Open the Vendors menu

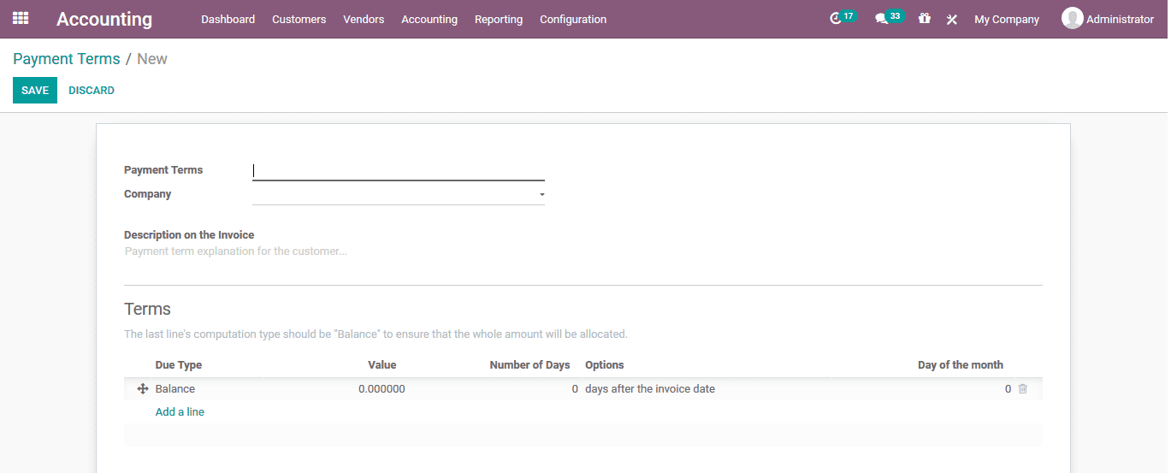pyautogui.click(x=364, y=19)
